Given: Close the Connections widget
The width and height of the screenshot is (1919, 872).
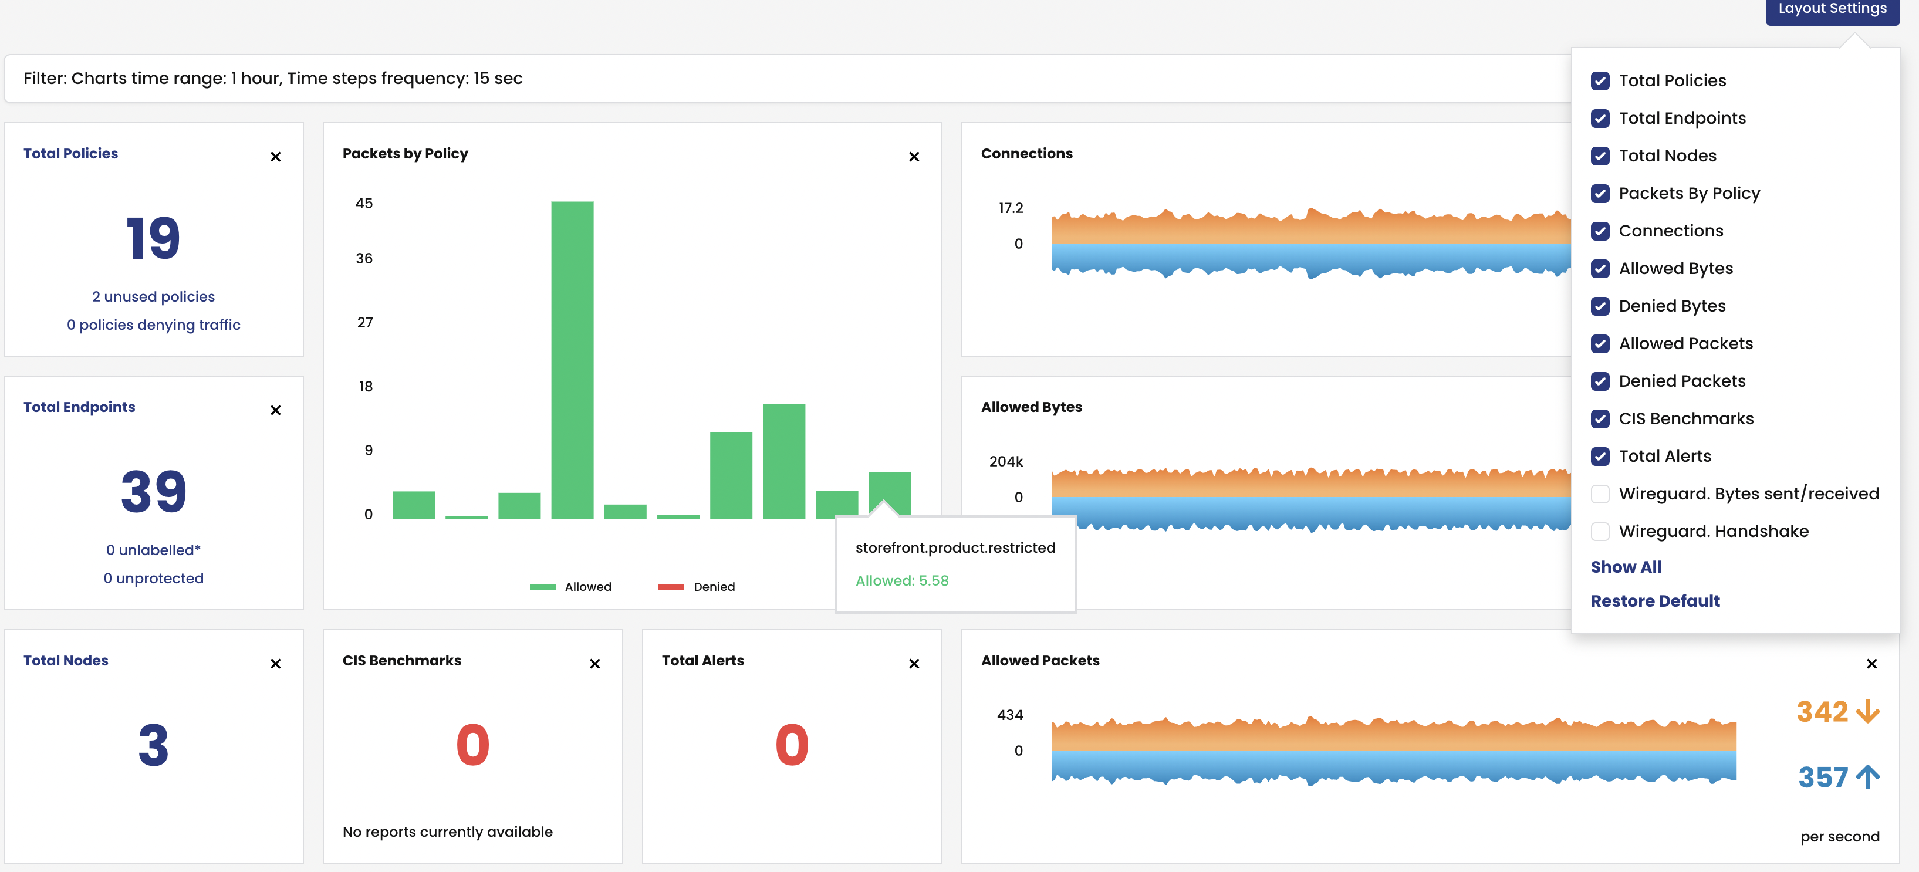Looking at the screenshot, I should (x=1870, y=157).
